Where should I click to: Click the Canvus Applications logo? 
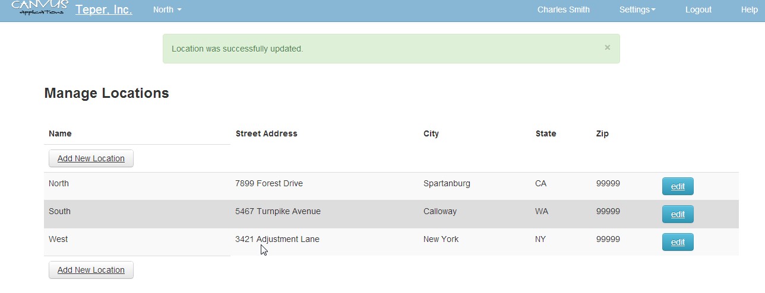pos(40,8)
